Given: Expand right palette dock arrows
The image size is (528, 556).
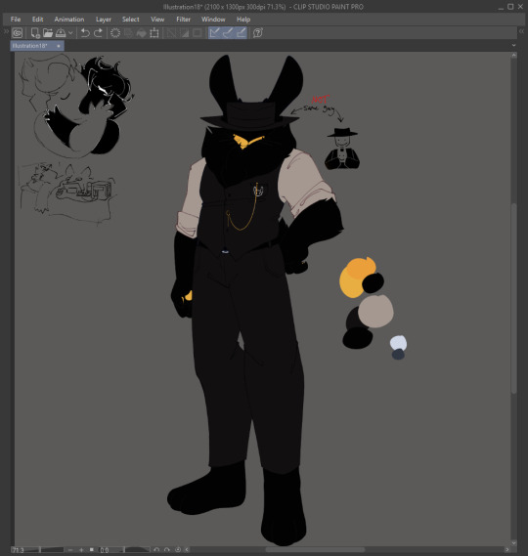Looking at the screenshot, I should [521, 31].
